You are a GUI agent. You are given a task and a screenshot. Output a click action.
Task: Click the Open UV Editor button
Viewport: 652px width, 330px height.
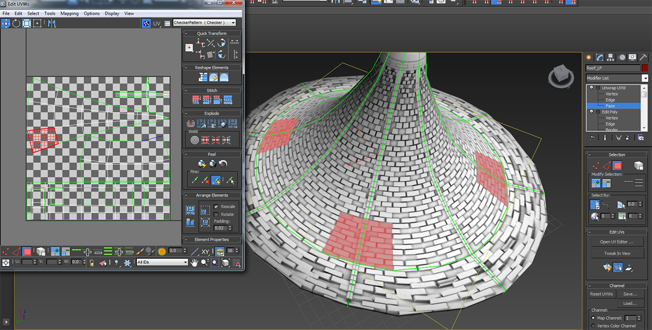coord(616,242)
